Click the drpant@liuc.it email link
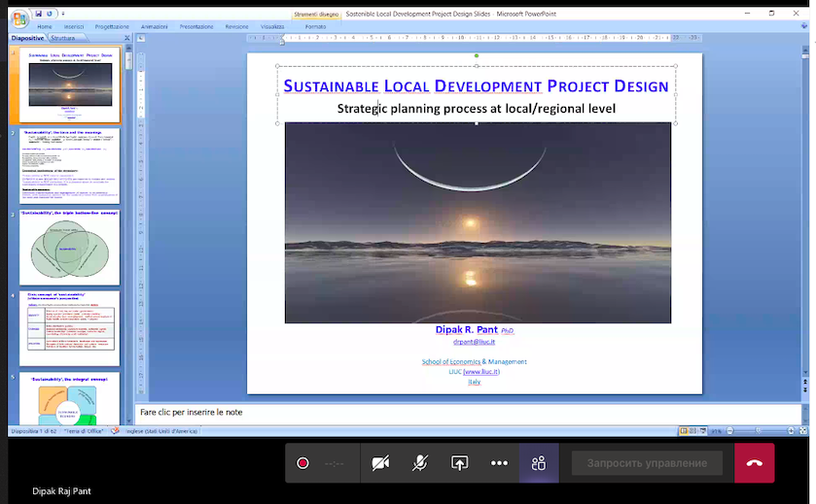 click(x=475, y=342)
